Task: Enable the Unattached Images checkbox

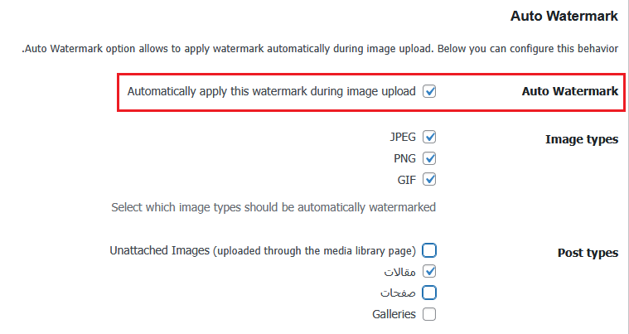Action: click(429, 250)
